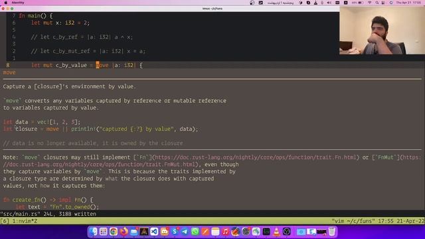Open Skype from the Dock

[x=175, y=232]
